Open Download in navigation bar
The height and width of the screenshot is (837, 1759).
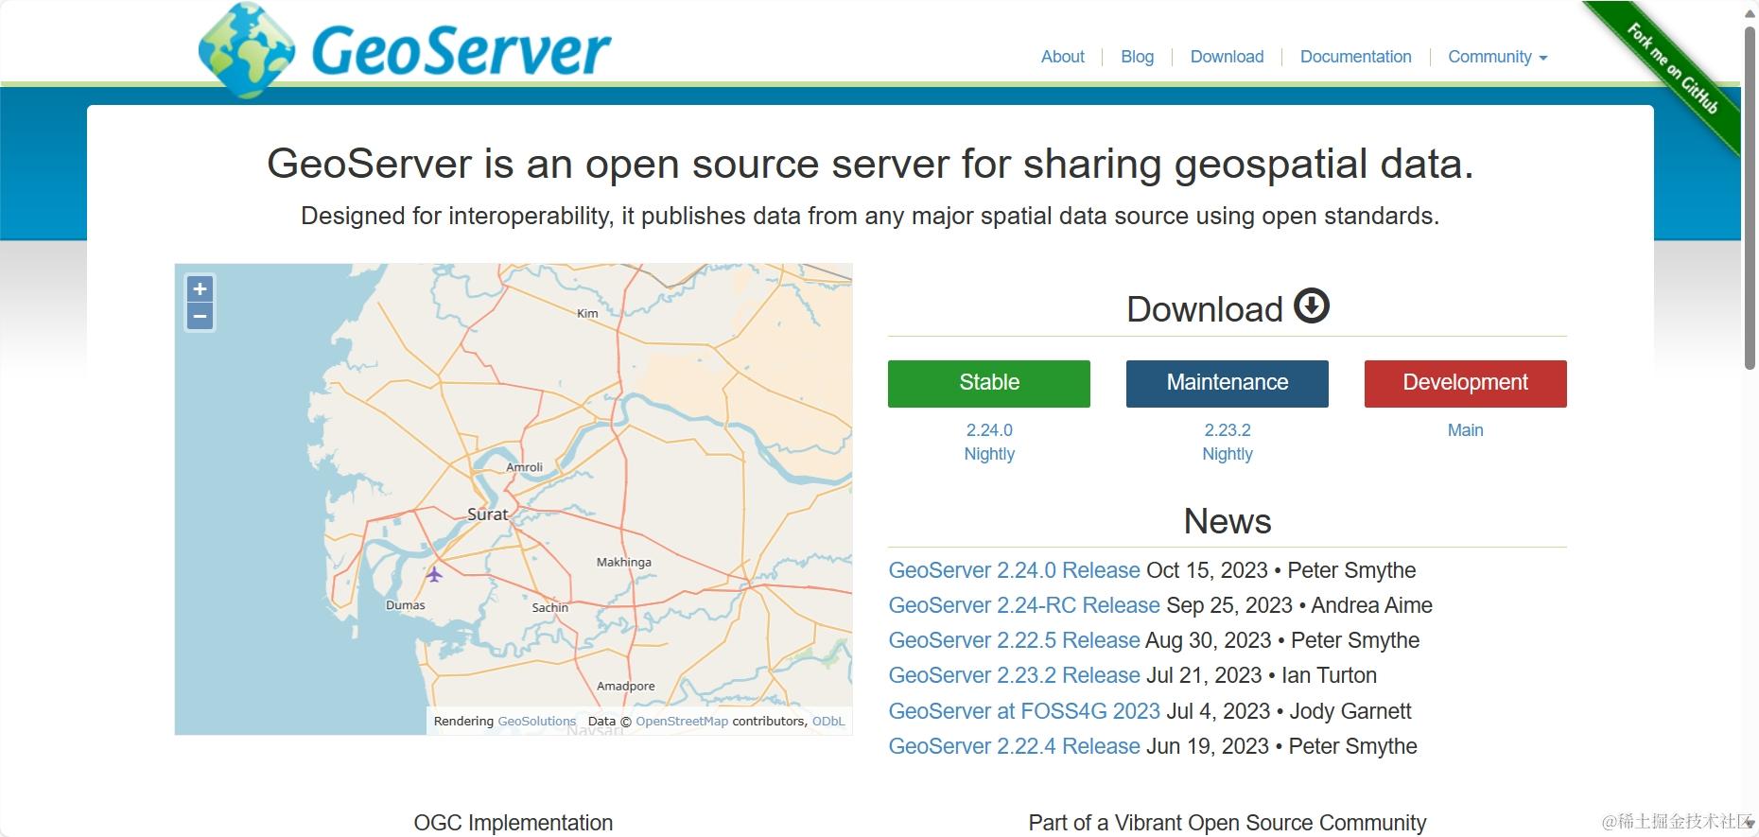coord(1227,57)
